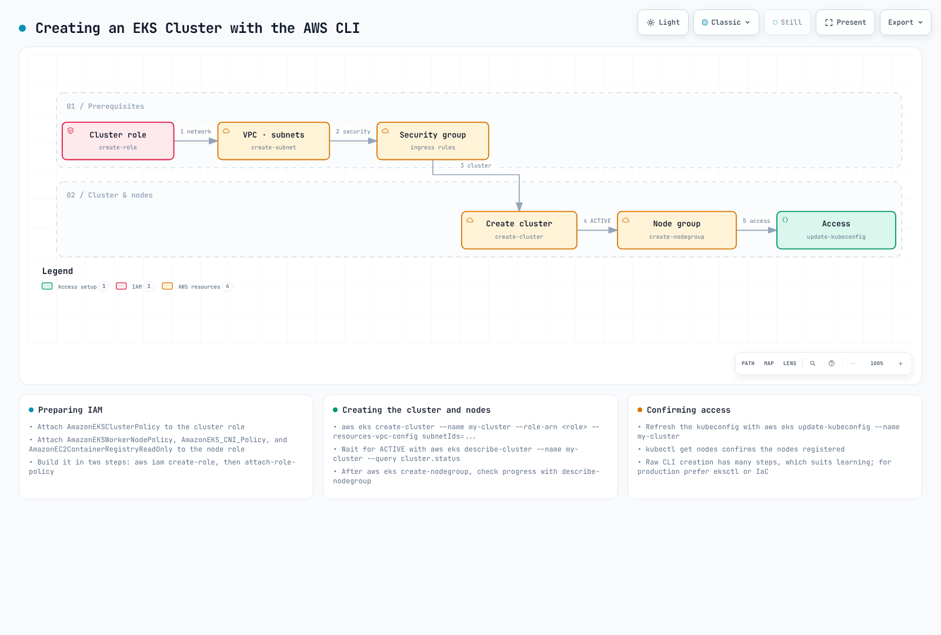Click 'create-cluster' subtitle in Create cluster node
Viewport: 941px width, 635px height.
tap(519, 237)
